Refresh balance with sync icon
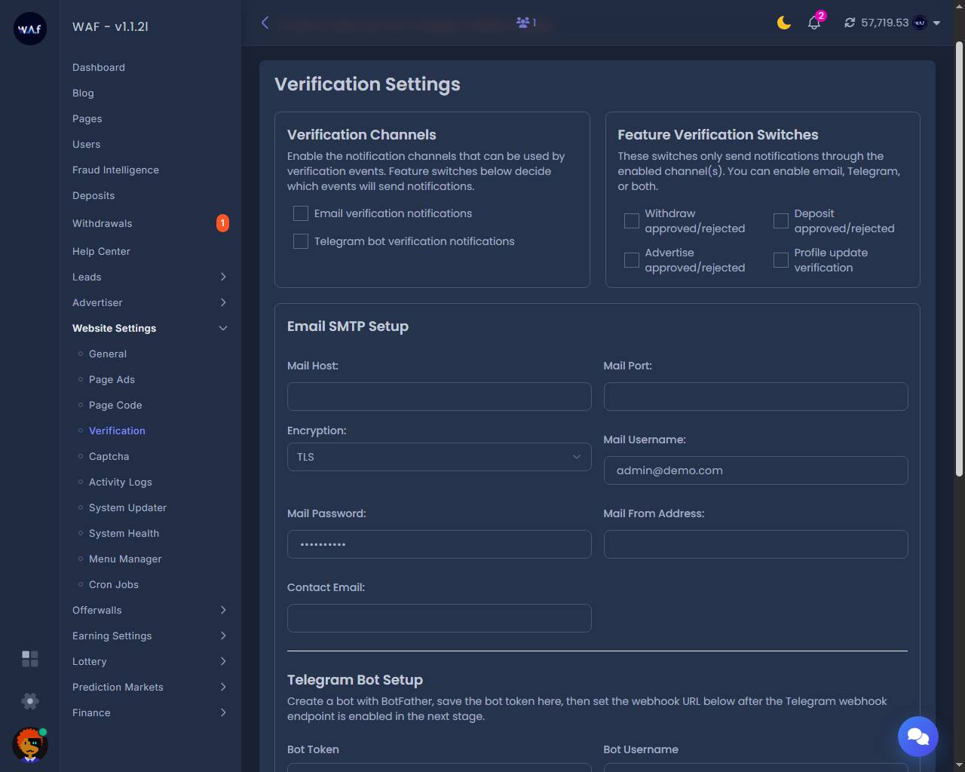The width and height of the screenshot is (965, 772). click(850, 23)
